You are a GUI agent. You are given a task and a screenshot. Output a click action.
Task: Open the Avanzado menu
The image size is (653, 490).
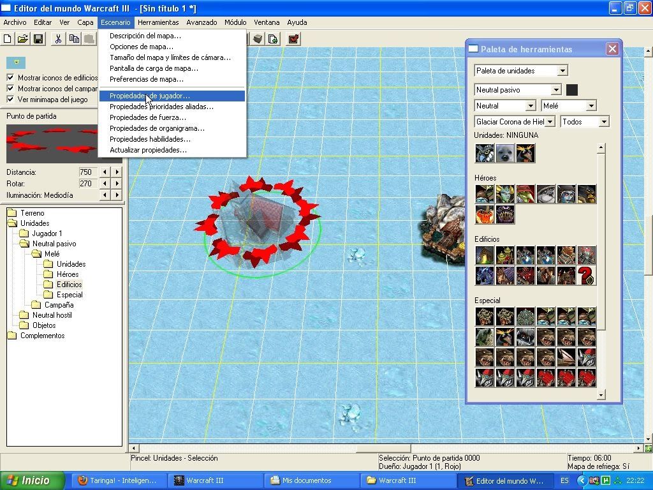202,22
